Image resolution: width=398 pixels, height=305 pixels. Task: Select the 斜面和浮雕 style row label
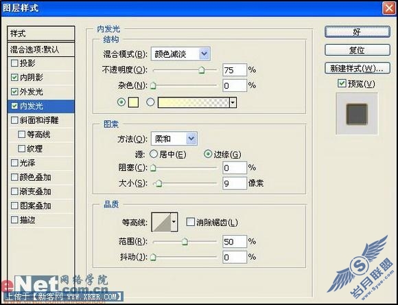(39, 120)
